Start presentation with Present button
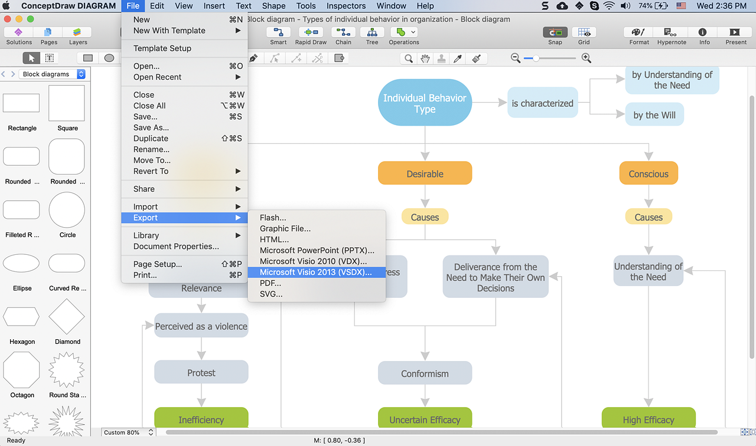 tap(736, 35)
